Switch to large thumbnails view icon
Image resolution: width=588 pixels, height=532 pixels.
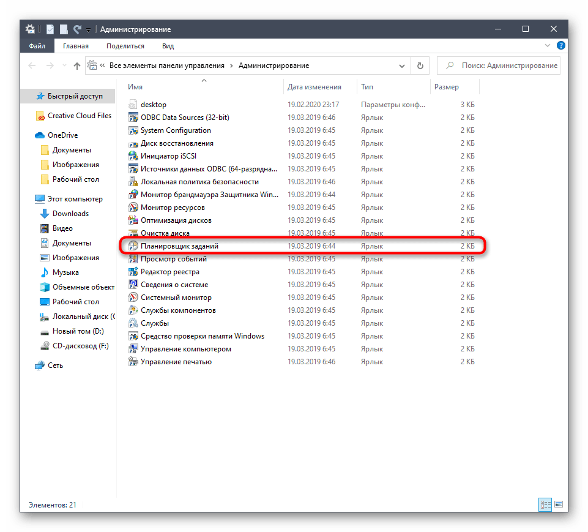point(558,504)
